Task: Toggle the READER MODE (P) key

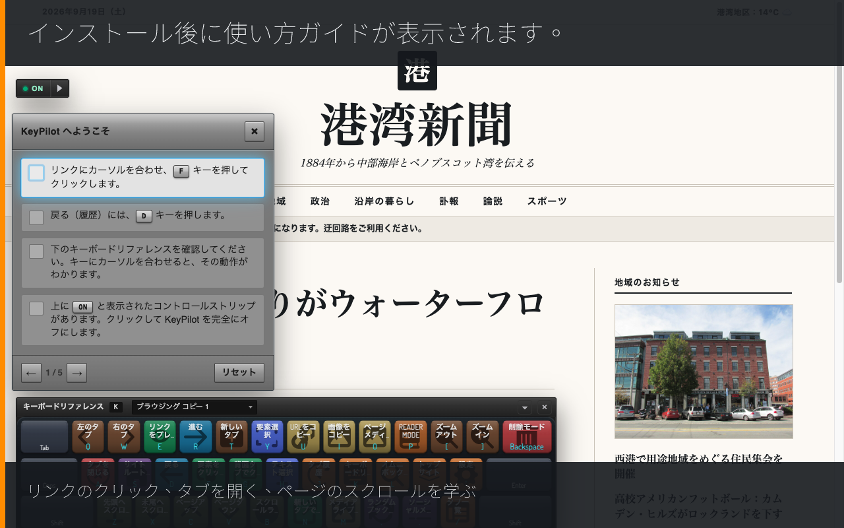Action: tap(411, 437)
